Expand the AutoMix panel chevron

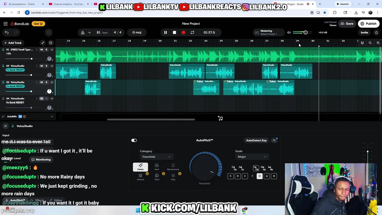52,116
